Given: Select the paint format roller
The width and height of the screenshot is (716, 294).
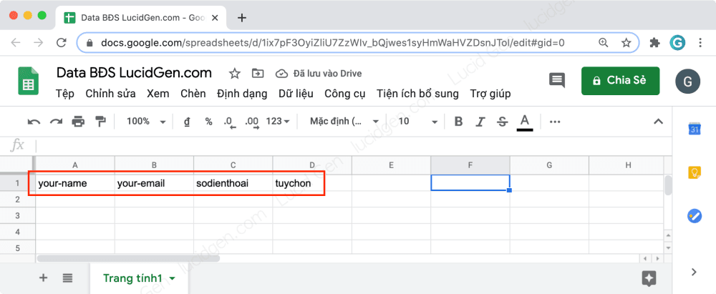Looking at the screenshot, I should point(100,122).
